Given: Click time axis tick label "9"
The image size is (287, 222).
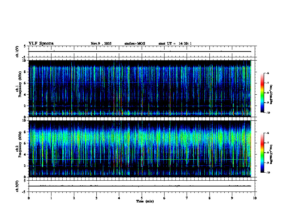Looking at the screenshot, I should click(x=232, y=198).
